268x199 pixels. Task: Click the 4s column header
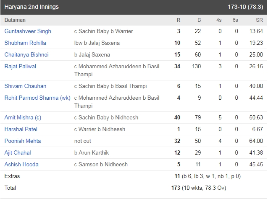[219, 20]
